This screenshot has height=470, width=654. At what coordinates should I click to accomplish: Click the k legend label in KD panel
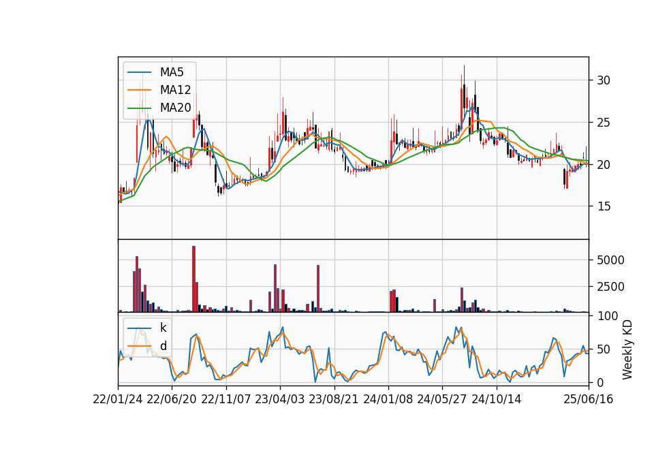click(163, 328)
